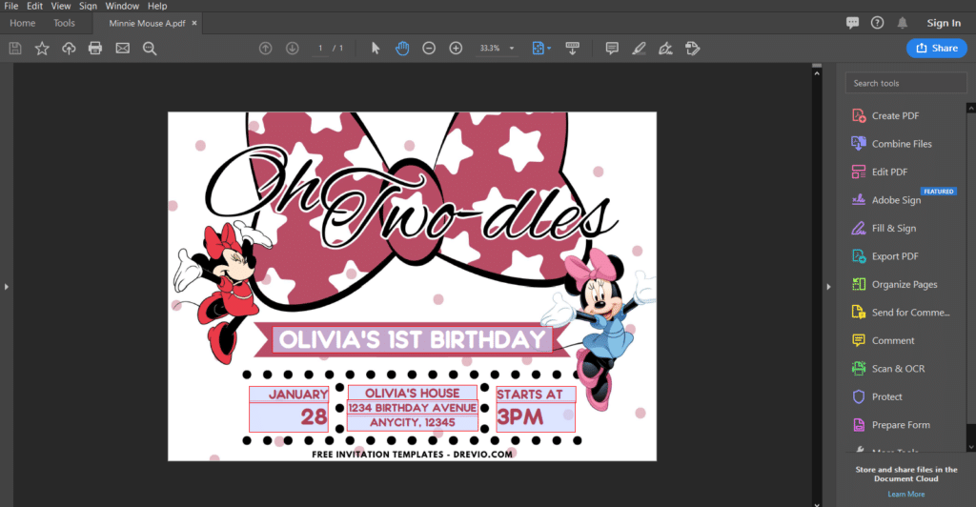976x507 pixels.
Task: Open the Organize Pages tool
Action: [904, 284]
